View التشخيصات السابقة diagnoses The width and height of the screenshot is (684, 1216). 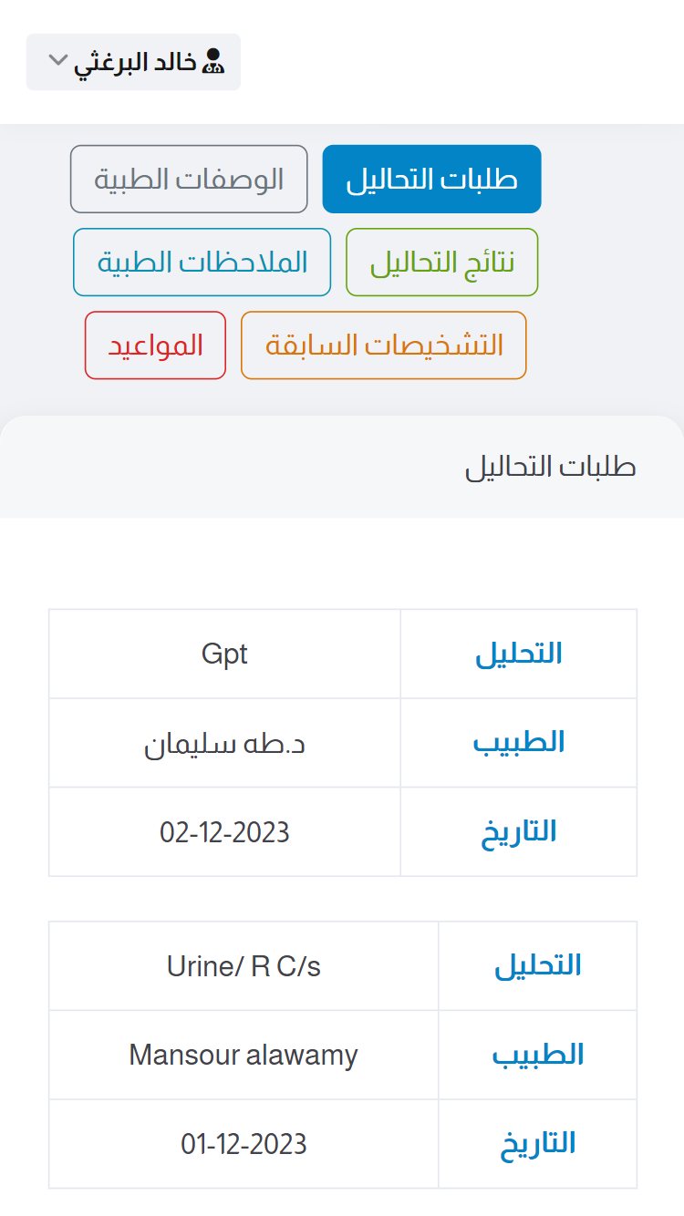tap(383, 345)
